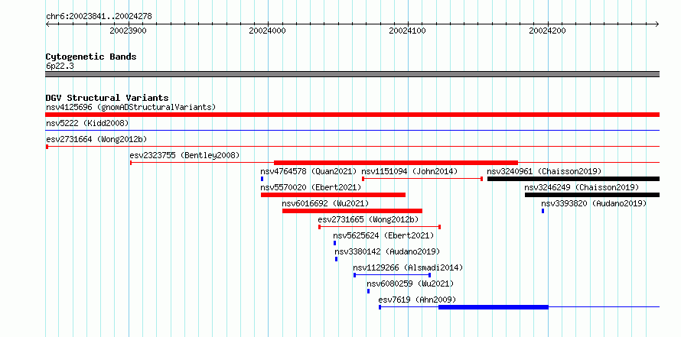Click the 20023900 ruler position label

pos(128,31)
